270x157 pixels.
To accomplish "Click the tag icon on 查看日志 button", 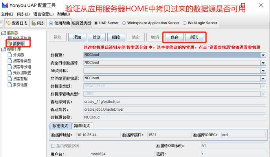I will pos(8,23).
